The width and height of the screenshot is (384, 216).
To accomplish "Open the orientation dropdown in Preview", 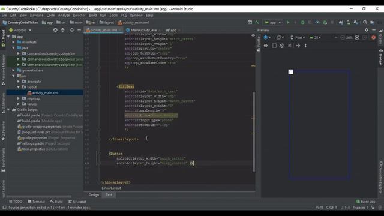I will (280, 37).
